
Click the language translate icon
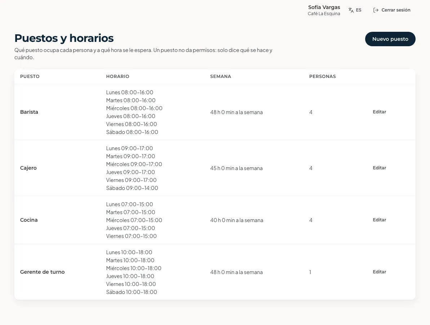[351, 10]
